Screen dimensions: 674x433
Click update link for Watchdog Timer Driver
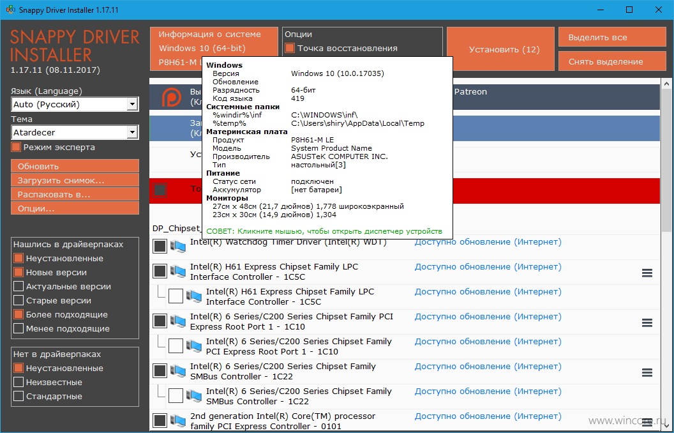click(488, 242)
